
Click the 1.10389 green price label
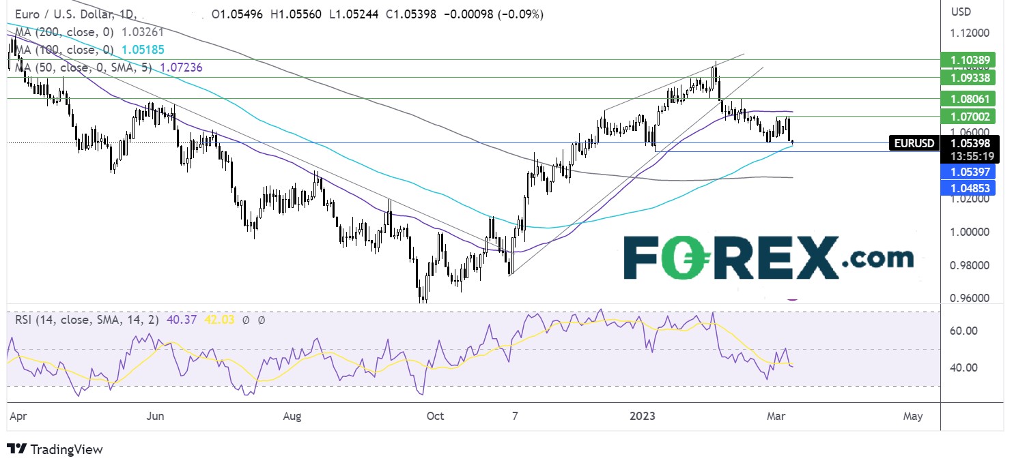tap(968, 60)
